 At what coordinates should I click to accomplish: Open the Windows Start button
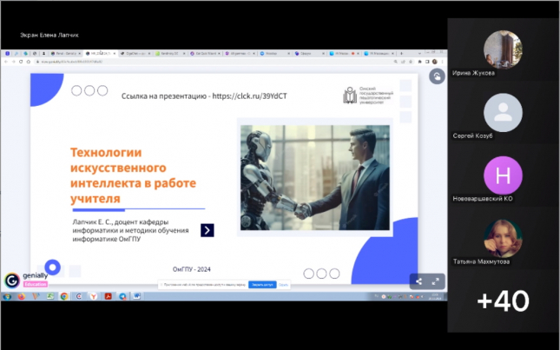[x=7, y=296]
